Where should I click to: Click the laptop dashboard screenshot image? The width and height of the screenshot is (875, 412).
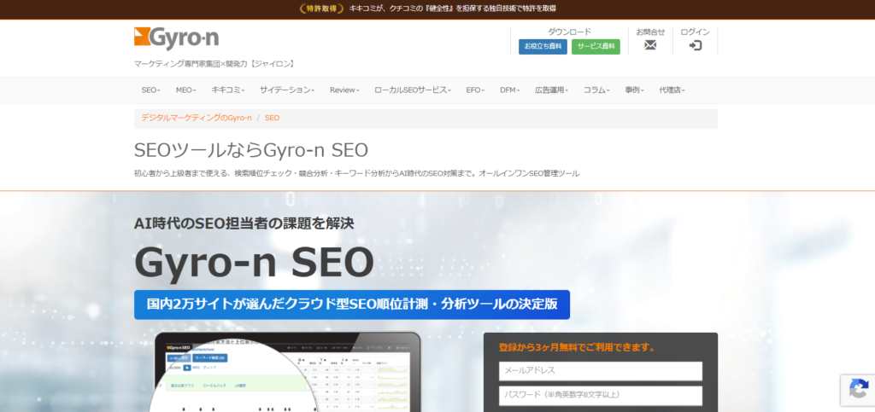click(285, 372)
